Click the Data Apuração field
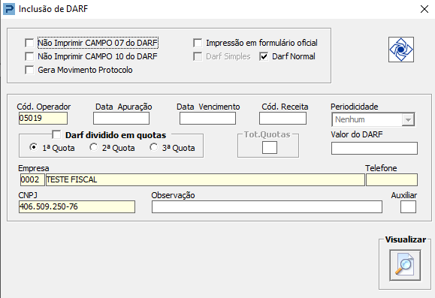Screen dimensions: 435x298 [121, 119]
